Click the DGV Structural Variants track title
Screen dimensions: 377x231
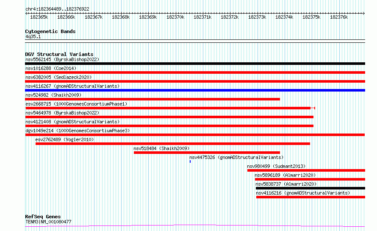point(59,54)
